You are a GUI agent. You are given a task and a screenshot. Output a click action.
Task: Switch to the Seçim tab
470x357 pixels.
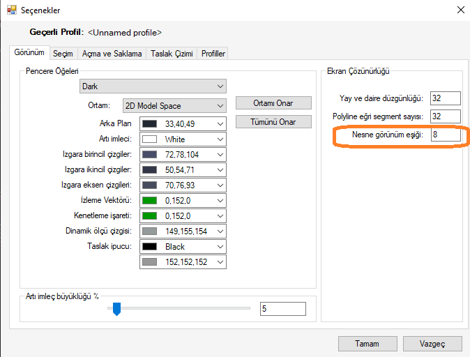pos(63,54)
